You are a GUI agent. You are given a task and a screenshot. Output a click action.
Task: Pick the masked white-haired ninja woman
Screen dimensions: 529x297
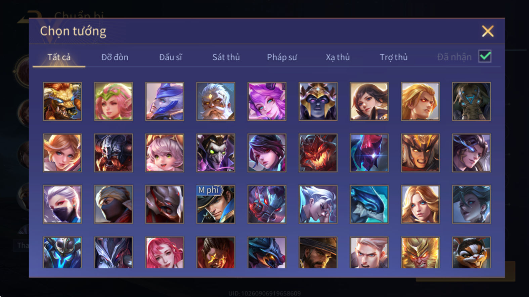tap(62, 204)
